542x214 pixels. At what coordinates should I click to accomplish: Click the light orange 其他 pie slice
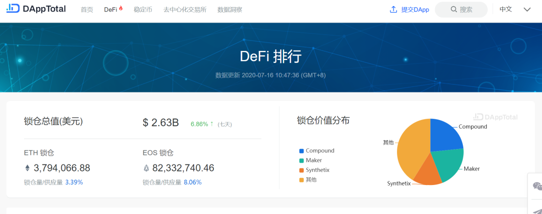click(413, 148)
